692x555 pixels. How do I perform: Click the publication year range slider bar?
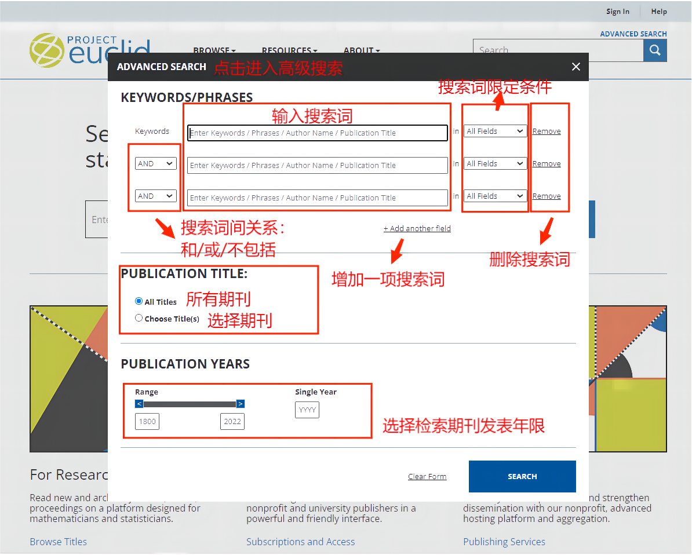pos(190,404)
